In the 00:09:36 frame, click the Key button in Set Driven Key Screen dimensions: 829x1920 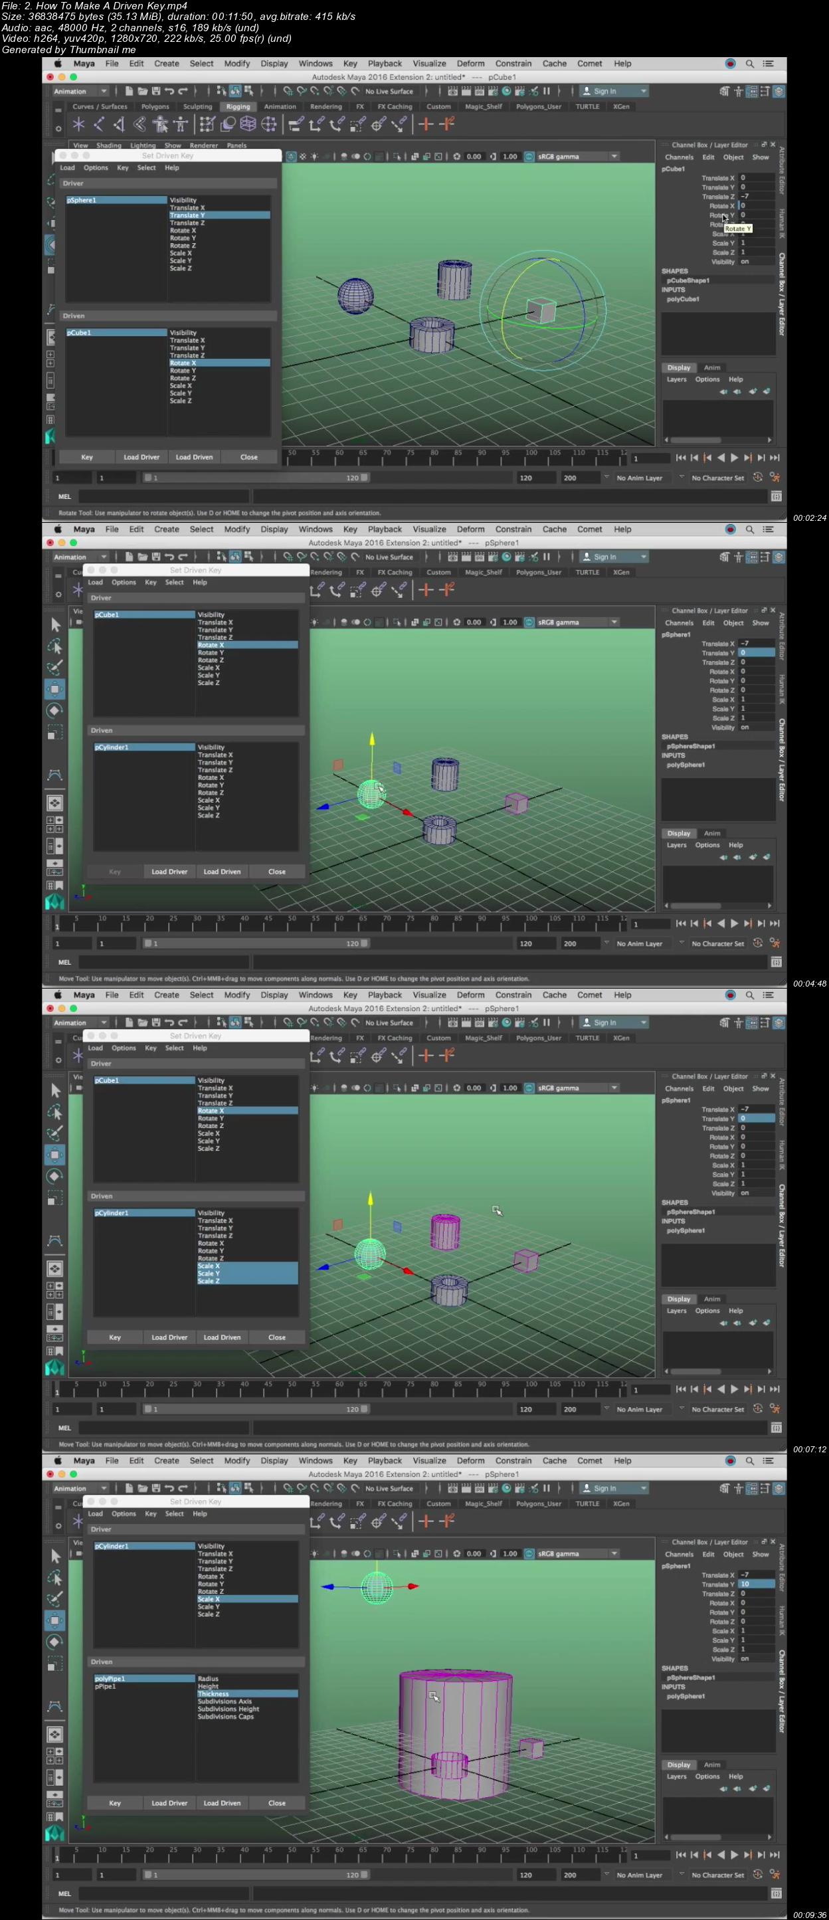tap(115, 1803)
